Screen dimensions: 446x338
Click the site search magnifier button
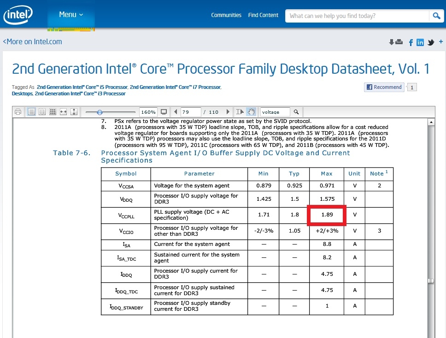pyautogui.click(x=436, y=16)
